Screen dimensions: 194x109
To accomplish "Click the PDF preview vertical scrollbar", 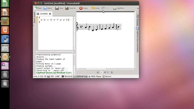I will pos(135,40).
